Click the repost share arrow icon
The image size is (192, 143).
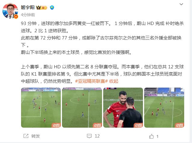pos(26,136)
